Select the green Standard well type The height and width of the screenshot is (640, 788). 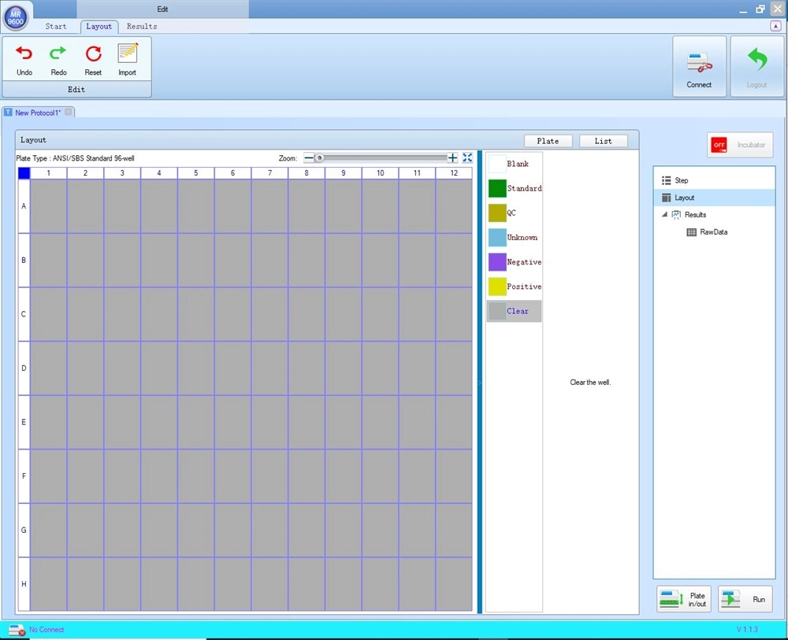click(x=497, y=189)
